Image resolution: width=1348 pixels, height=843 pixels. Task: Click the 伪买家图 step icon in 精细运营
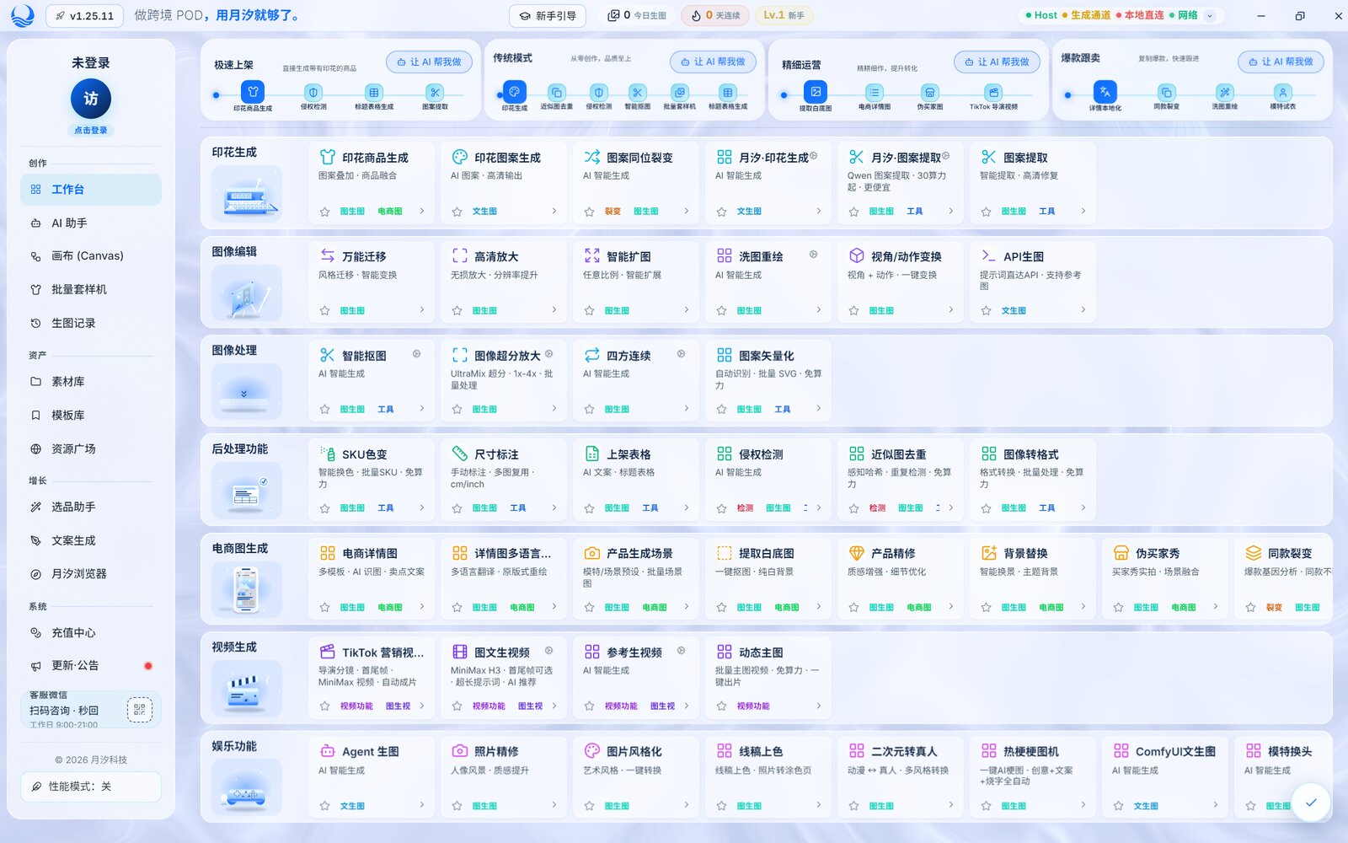[929, 92]
